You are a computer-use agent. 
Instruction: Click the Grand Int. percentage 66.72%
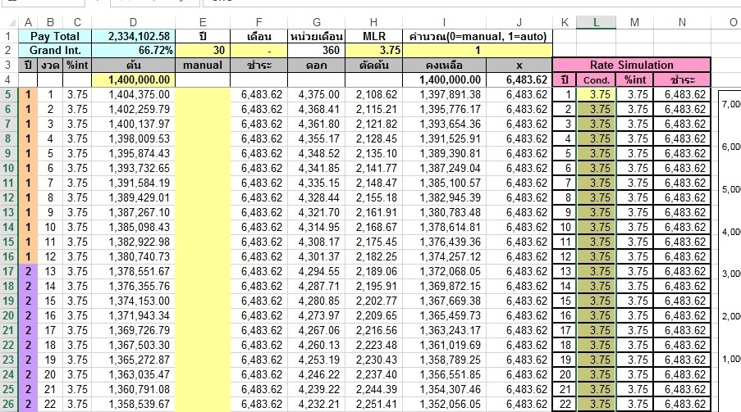tap(133, 51)
